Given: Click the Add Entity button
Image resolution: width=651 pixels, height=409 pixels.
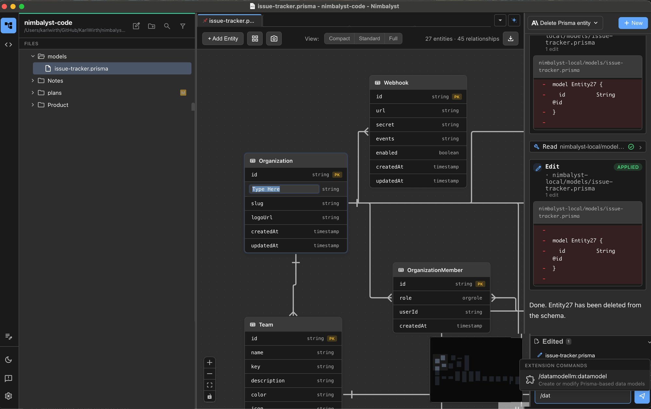Looking at the screenshot, I should [x=223, y=38].
